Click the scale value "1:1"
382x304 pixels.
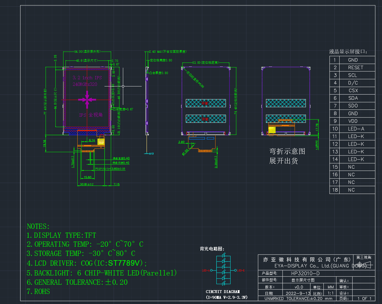coord(330,293)
